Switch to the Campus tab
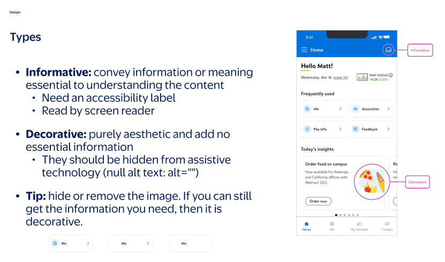445x262 pixels. point(387,226)
